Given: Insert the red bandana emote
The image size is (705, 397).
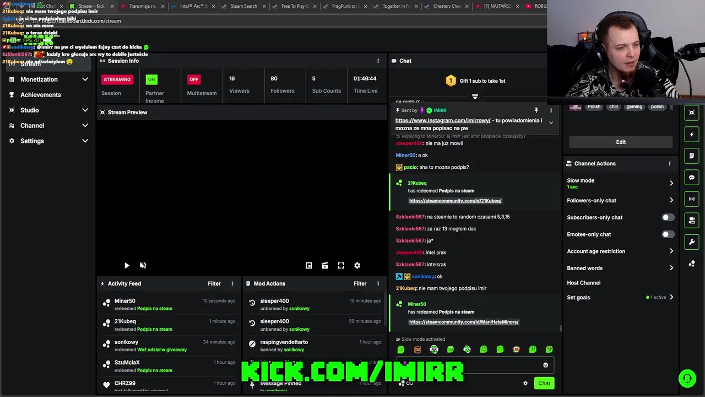Looking at the screenshot, I should 516,350.
